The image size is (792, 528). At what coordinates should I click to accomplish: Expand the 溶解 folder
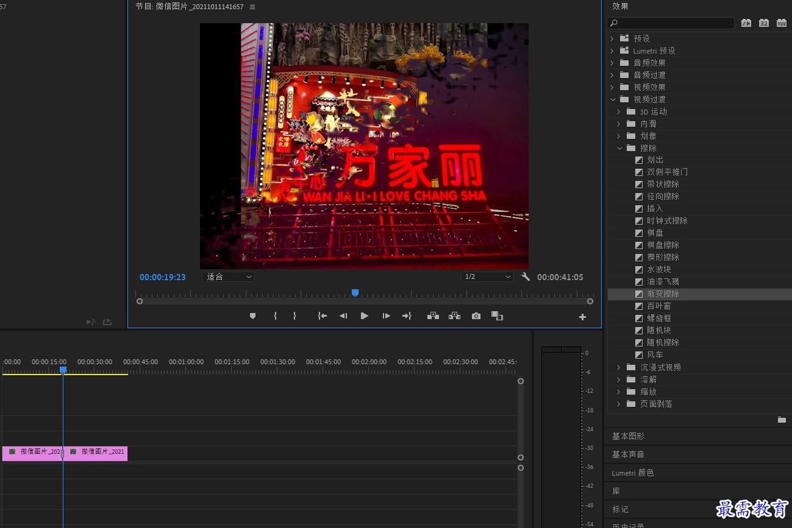click(x=619, y=379)
